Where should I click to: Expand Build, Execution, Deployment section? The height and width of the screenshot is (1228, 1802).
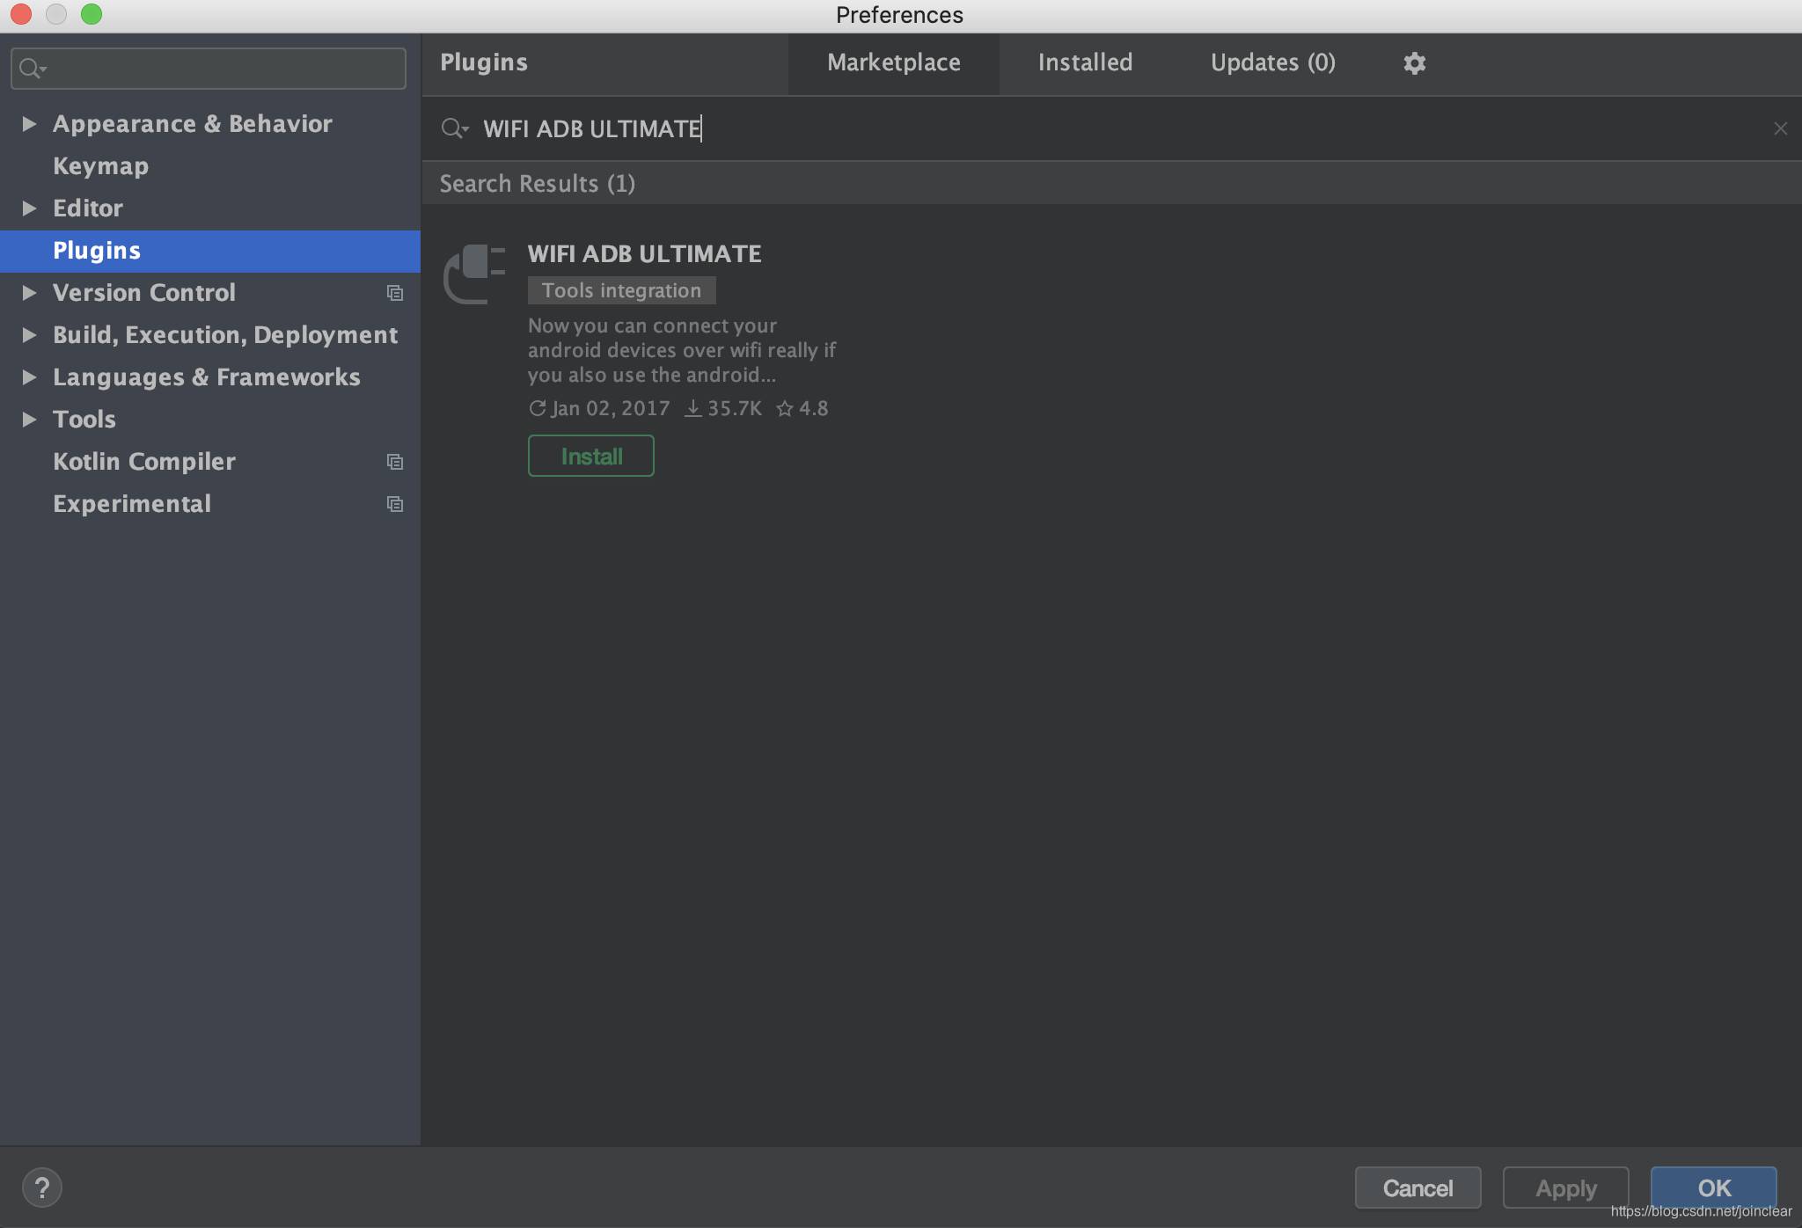click(29, 335)
